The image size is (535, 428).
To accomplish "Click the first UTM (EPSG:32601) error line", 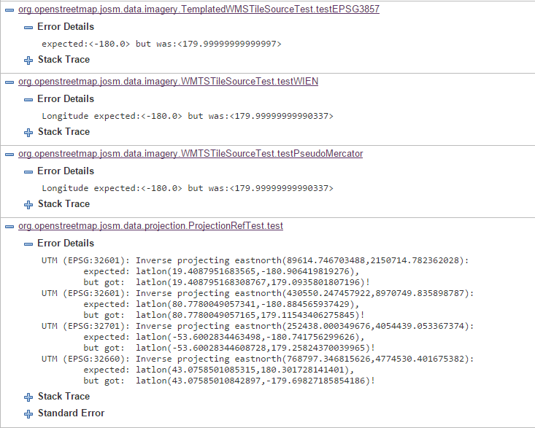I will coord(255,260).
